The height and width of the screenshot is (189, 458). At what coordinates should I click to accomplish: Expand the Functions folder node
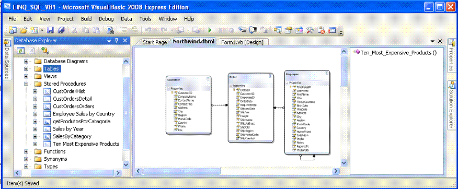click(26, 151)
